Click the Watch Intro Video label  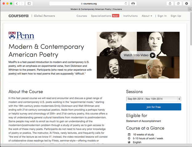[136, 55]
